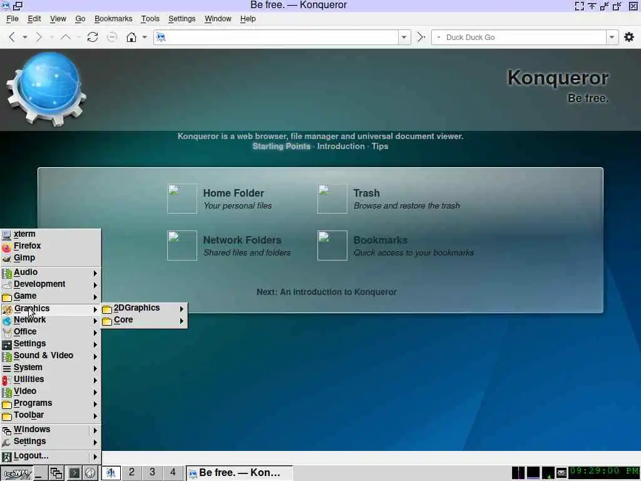Open the Go menu
This screenshot has width=641, height=481.
click(80, 19)
